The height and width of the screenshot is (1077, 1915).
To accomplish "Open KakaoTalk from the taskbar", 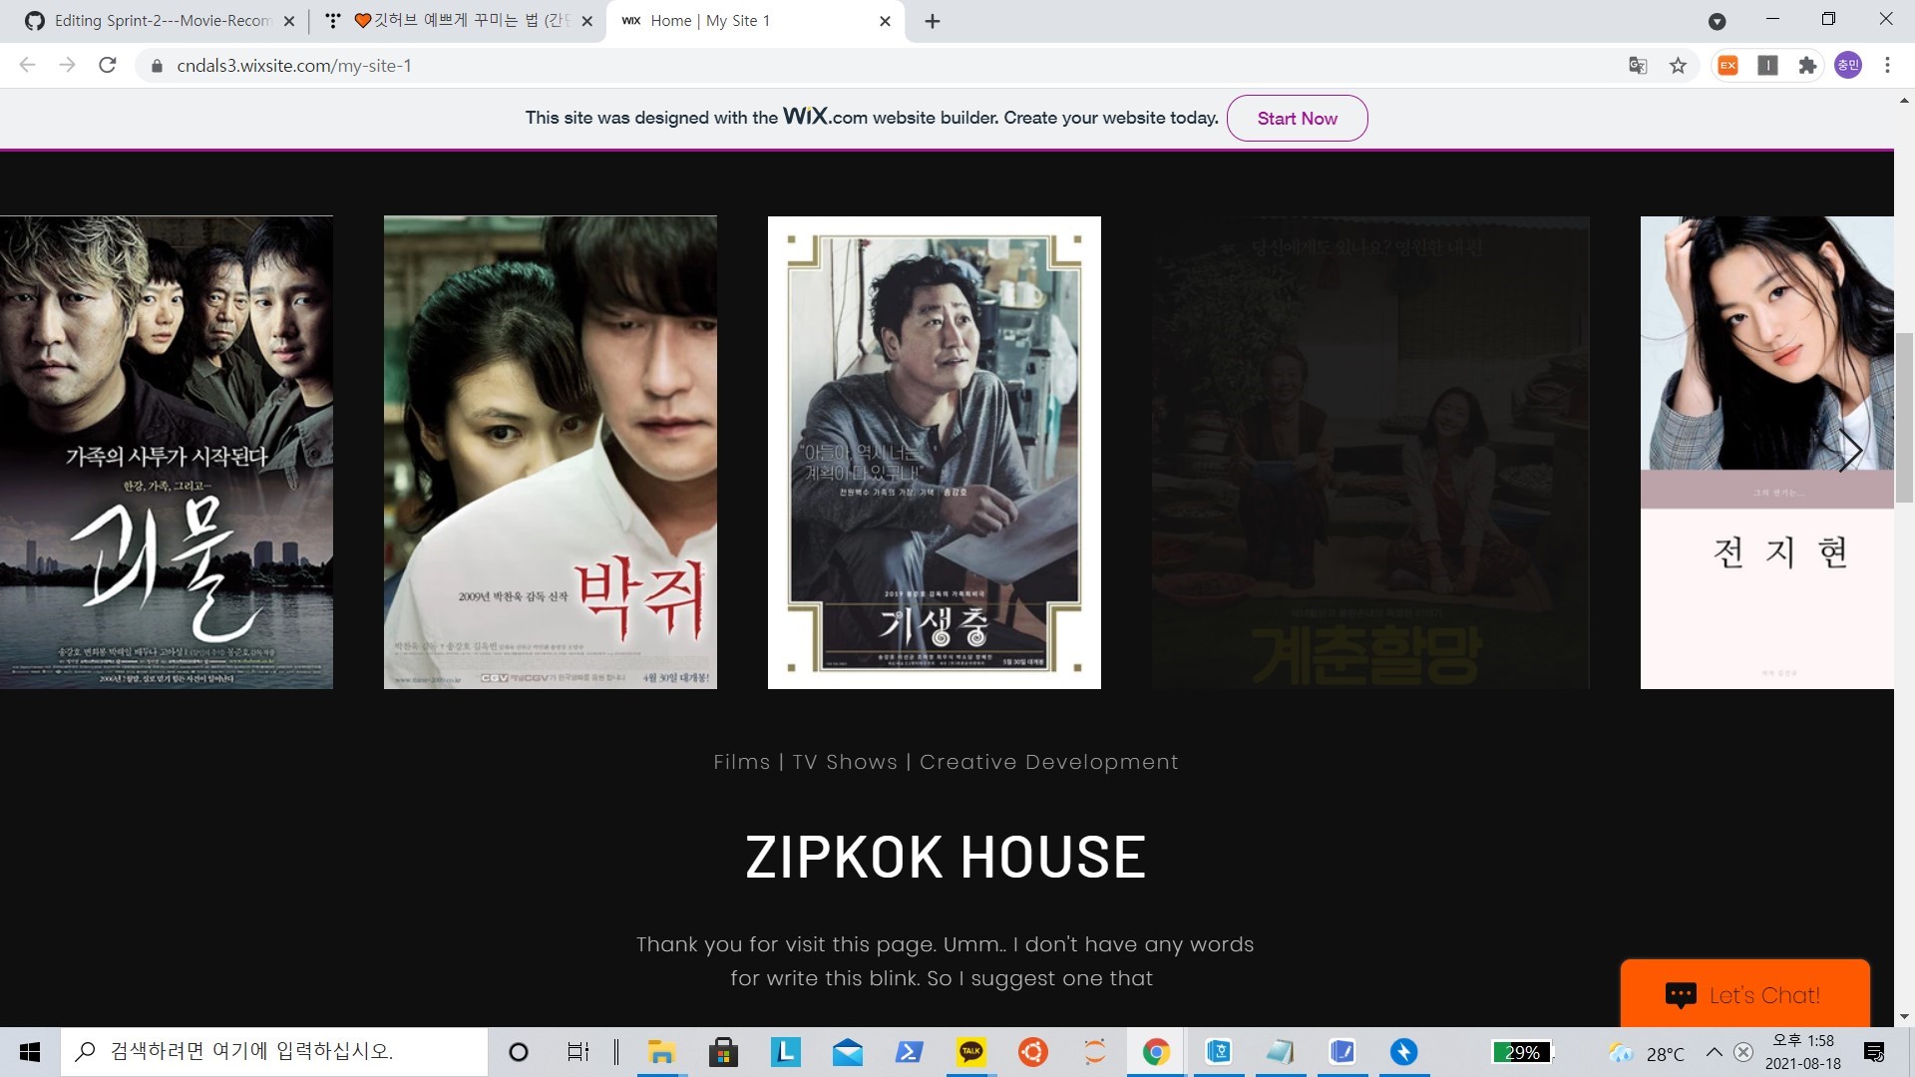I will (970, 1052).
